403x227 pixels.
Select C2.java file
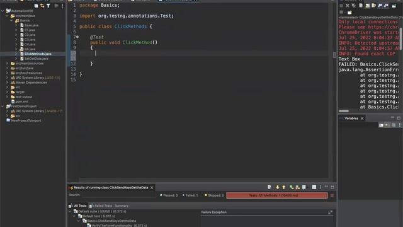pos(30,35)
